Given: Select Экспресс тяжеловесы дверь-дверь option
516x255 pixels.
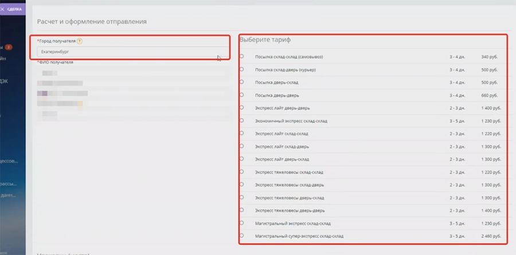Looking at the screenshot, I should (241, 210).
